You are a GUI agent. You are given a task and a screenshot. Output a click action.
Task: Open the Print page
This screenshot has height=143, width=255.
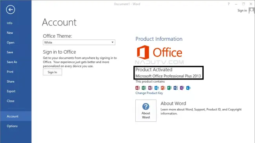pos(10,72)
